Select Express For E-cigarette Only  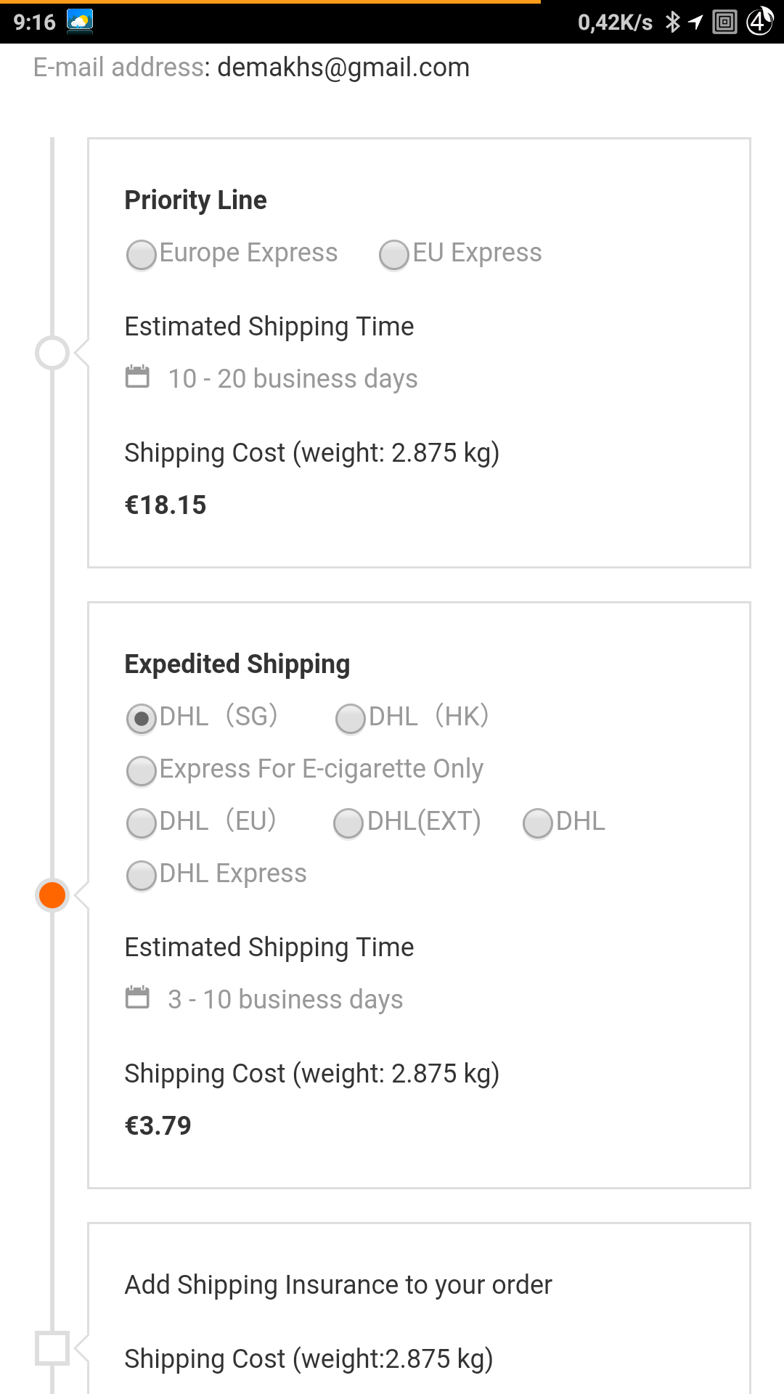(x=142, y=771)
